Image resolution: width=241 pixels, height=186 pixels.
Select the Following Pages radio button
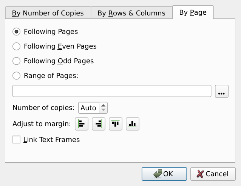[16, 32]
